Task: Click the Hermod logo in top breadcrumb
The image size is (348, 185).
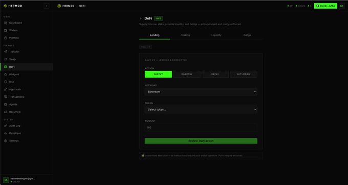Action: coord(59,6)
